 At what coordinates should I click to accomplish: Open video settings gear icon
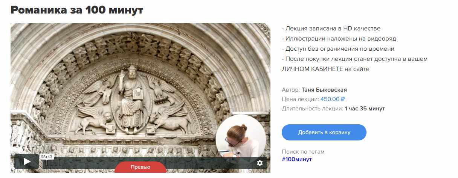pyautogui.click(x=260, y=163)
